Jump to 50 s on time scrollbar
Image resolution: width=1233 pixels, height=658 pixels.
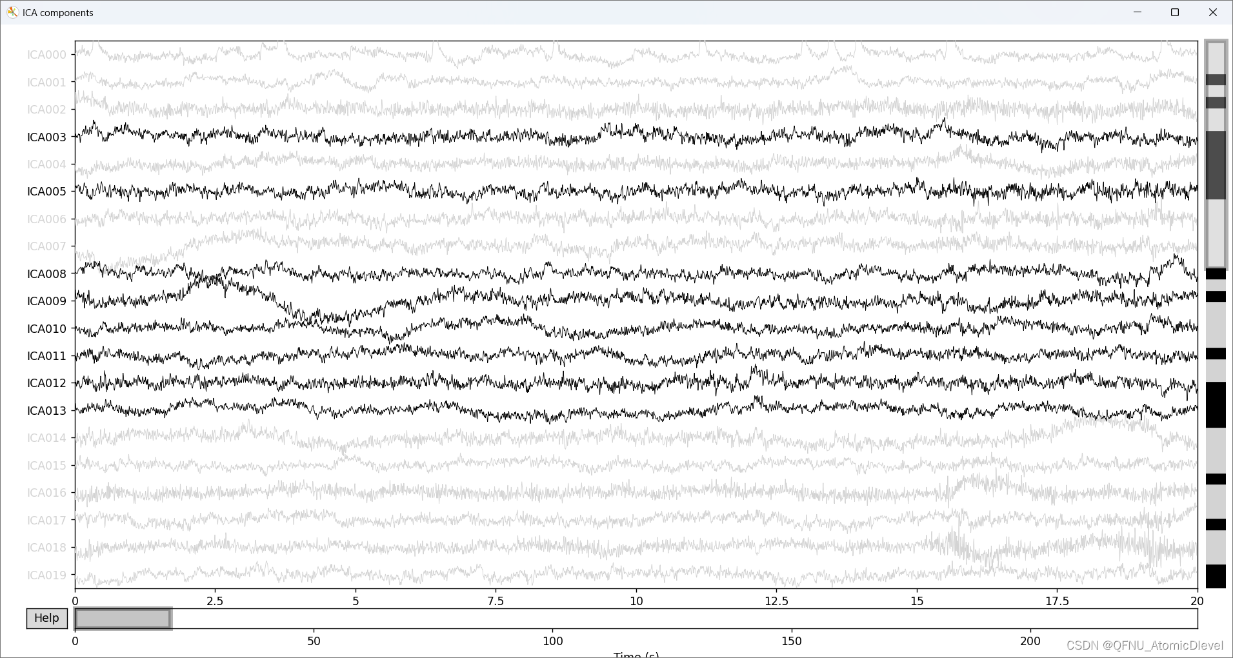(314, 619)
